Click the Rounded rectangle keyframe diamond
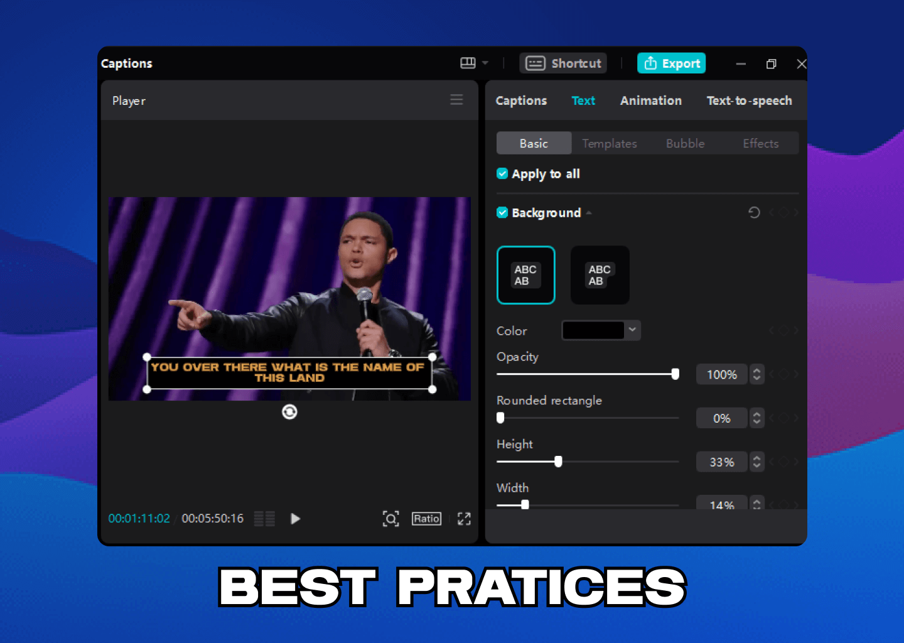Image resolution: width=904 pixels, height=643 pixels. (783, 418)
